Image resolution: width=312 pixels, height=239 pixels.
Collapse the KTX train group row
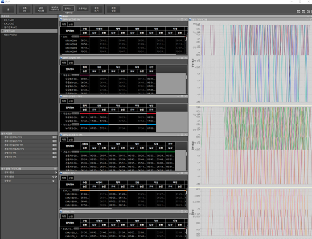point(62,37)
